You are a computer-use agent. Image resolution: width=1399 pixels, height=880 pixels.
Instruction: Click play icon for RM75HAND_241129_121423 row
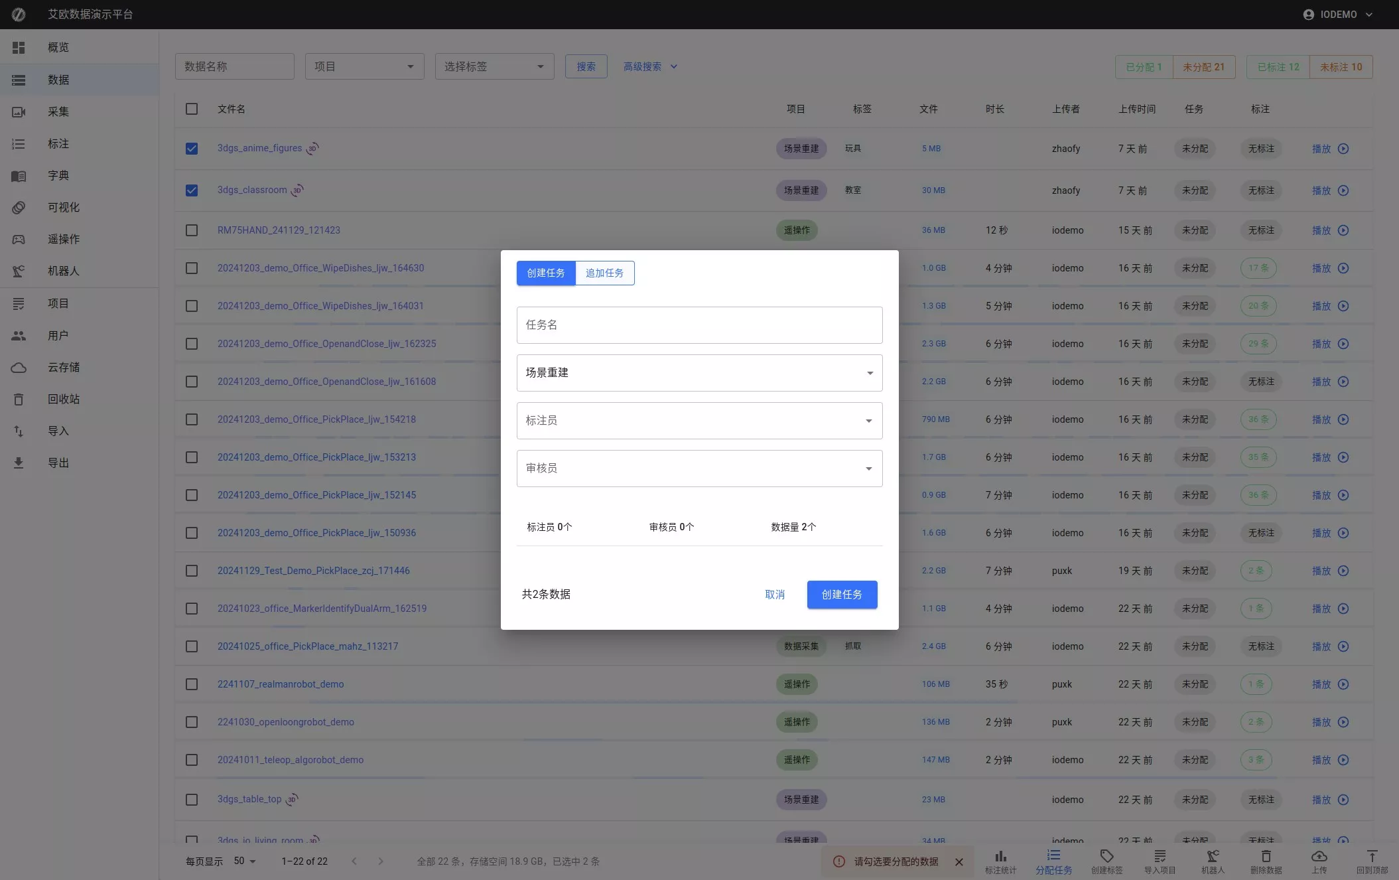tap(1343, 230)
